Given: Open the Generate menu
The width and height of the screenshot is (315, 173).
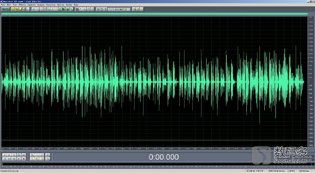Looking at the screenshot, I should [32, 5].
